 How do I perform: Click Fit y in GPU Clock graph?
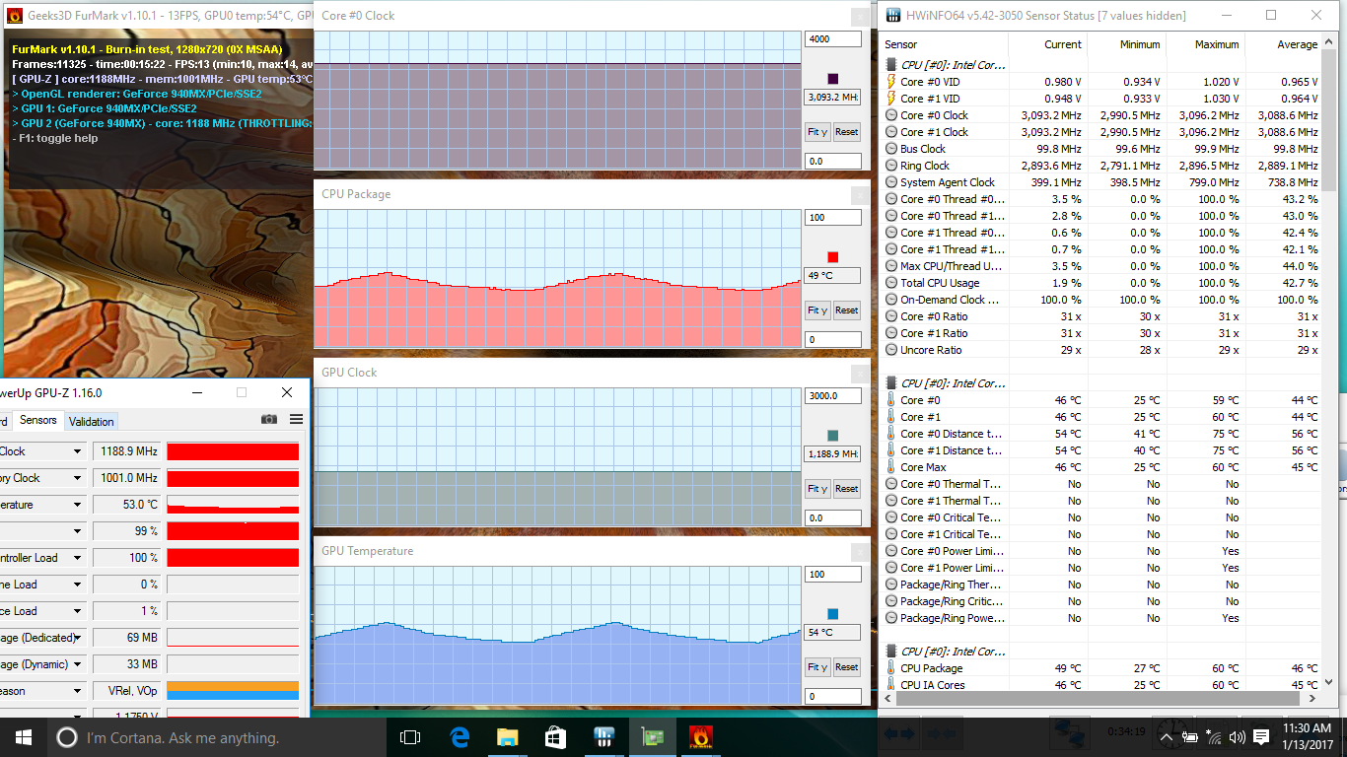click(817, 489)
